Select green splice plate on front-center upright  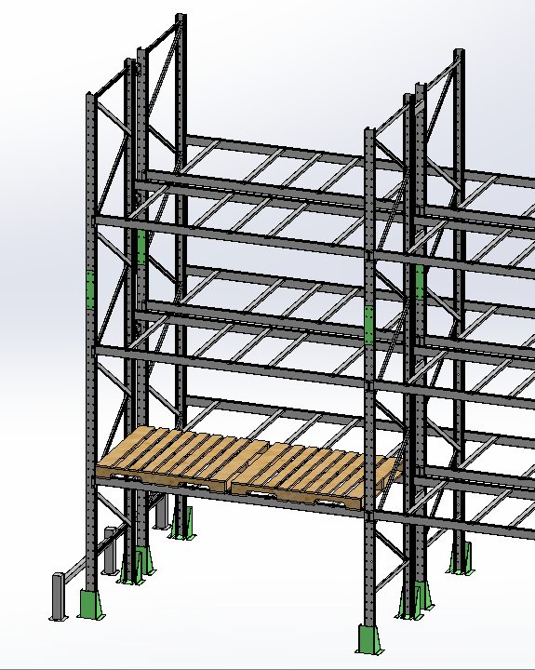click(x=369, y=325)
